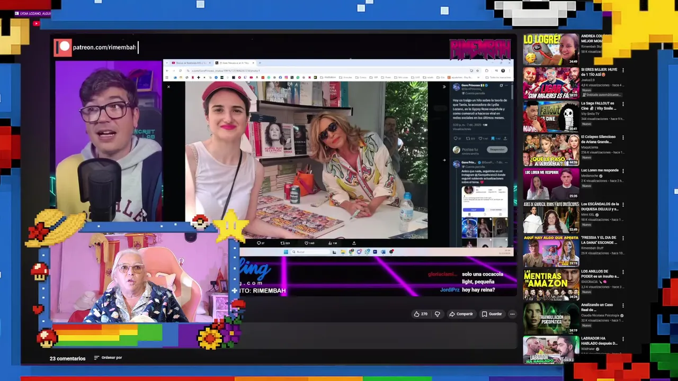Open the Ordenar por comment sorting dropdown
678x381 pixels.
click(x=108, y=358)
